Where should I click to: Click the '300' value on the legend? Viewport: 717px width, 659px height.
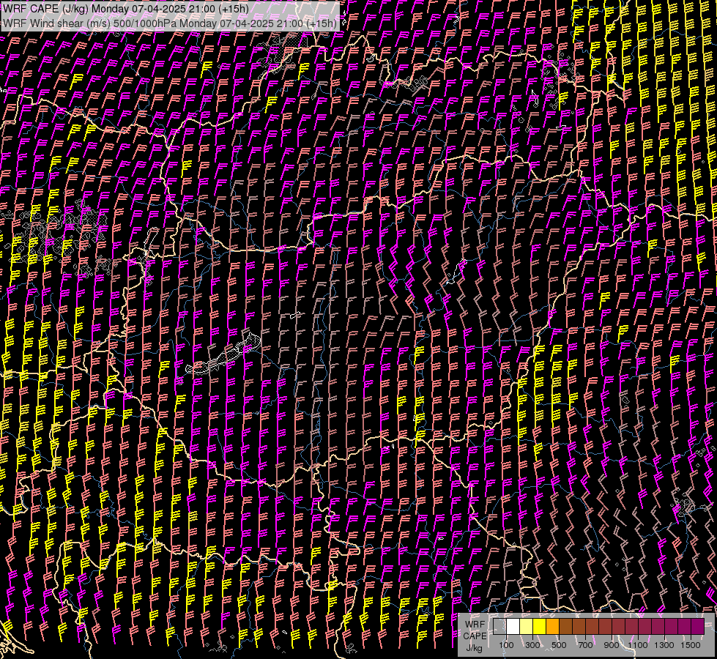pyautogui.click(x=532, y=645)
